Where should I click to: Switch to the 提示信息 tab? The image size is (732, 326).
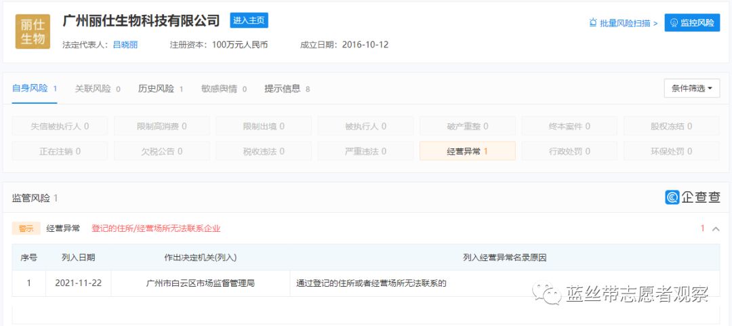point(287,89)
